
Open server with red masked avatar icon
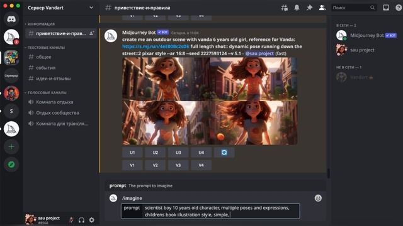click(11, 94)
